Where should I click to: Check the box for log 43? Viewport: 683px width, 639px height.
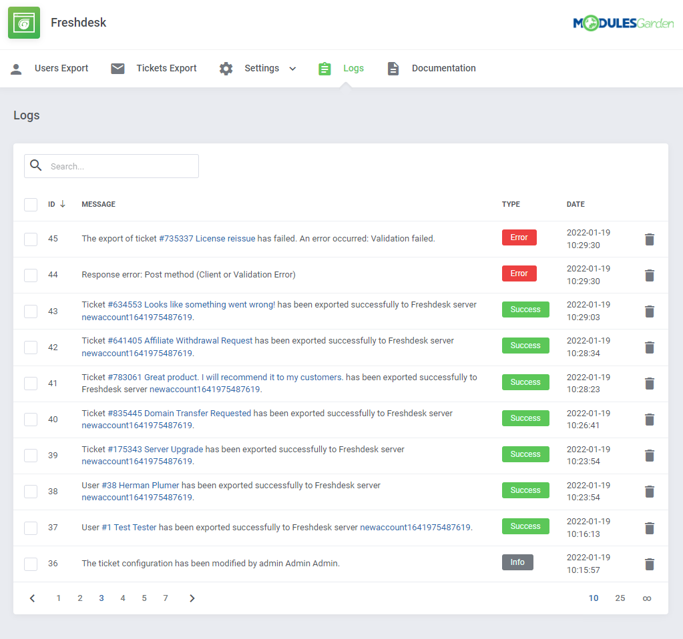[x=31, y=311]
